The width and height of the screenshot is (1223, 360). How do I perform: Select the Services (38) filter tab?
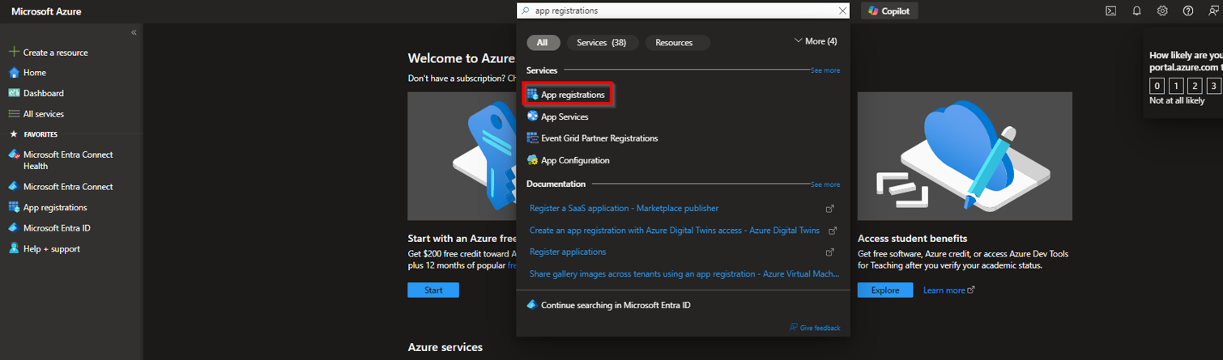[601, 43]
